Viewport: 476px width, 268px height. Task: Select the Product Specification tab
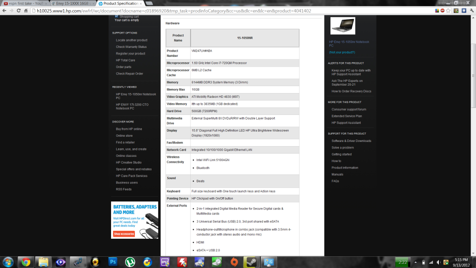120,3
